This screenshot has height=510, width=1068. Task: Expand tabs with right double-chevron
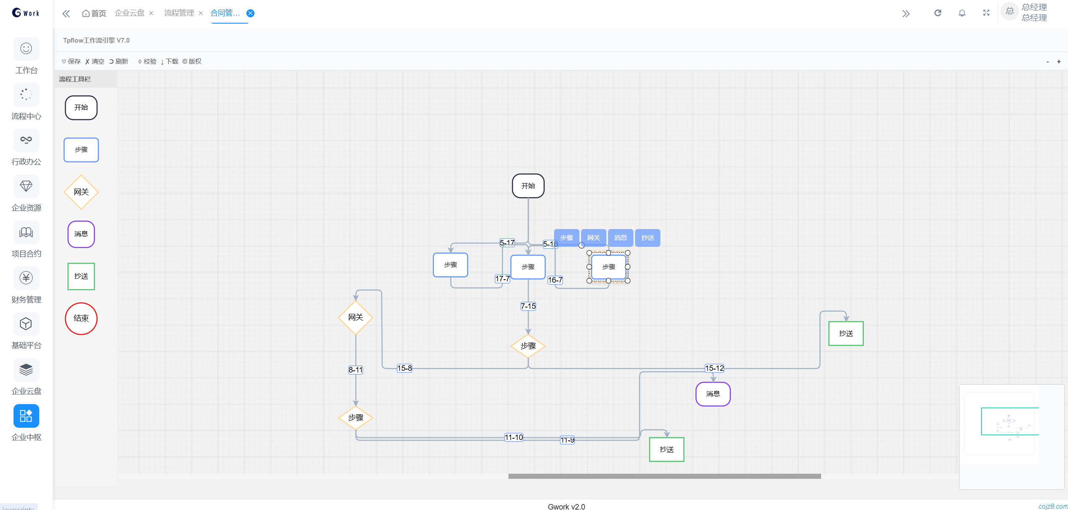coord(906,13)
